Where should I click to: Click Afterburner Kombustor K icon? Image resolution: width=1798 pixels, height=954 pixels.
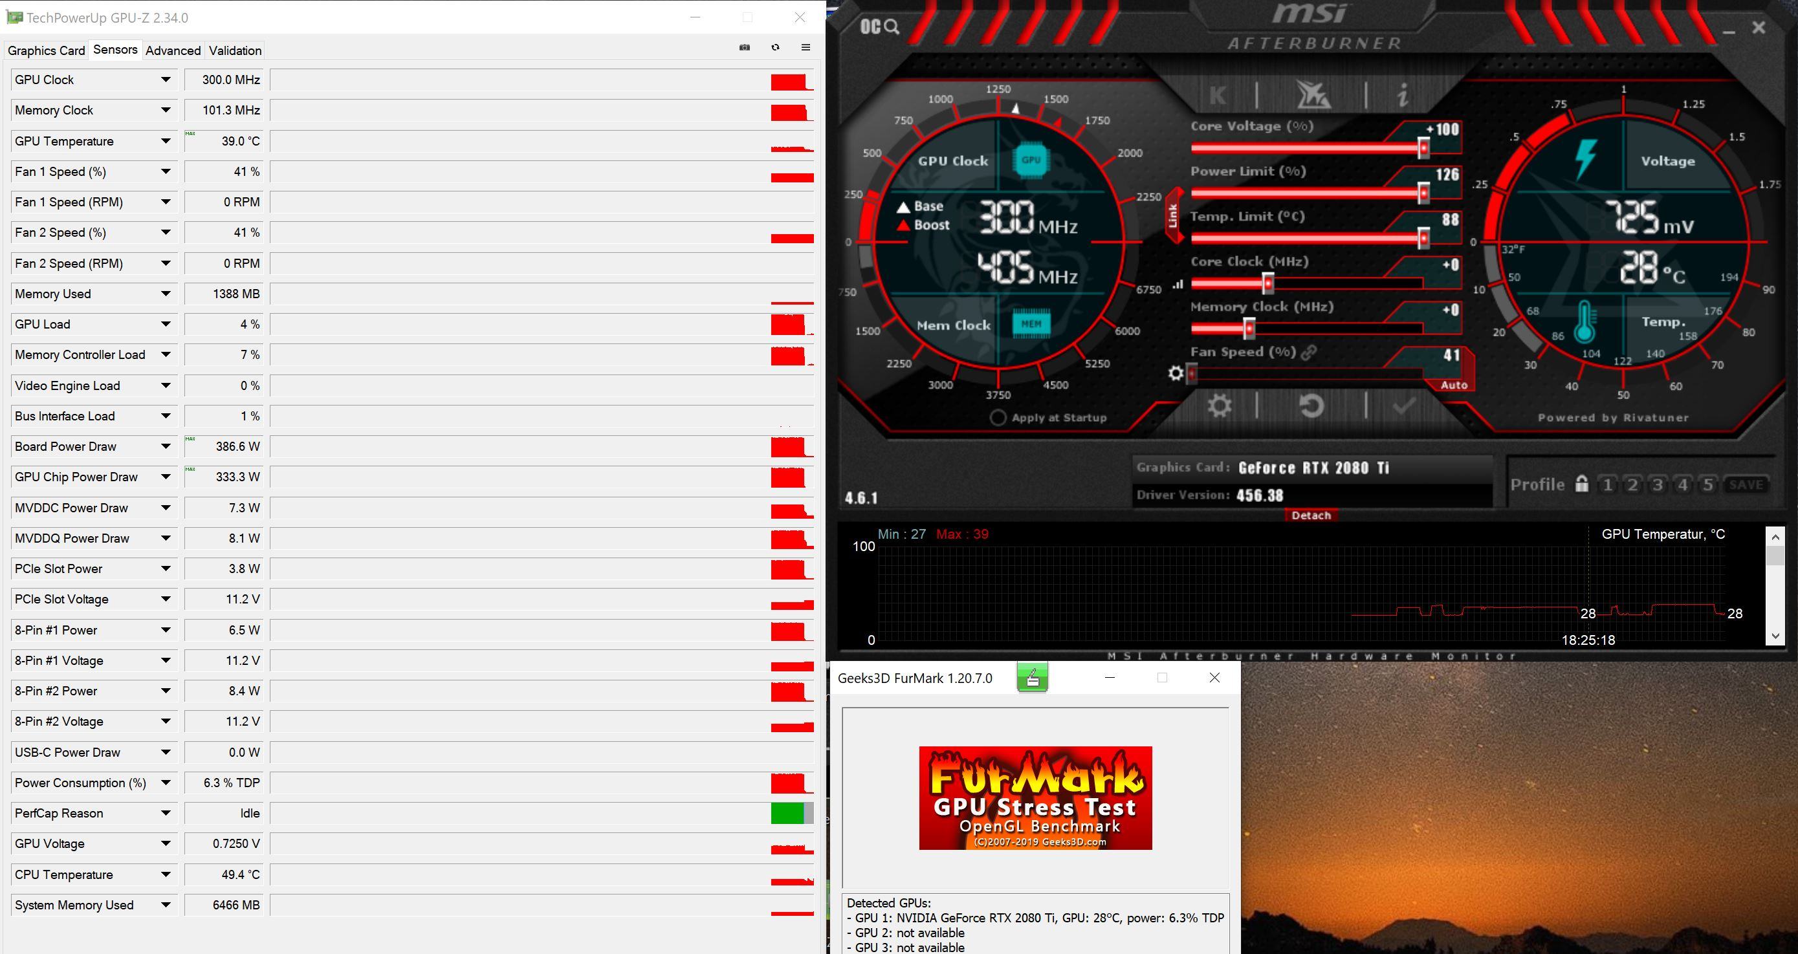coord(1217,94)
